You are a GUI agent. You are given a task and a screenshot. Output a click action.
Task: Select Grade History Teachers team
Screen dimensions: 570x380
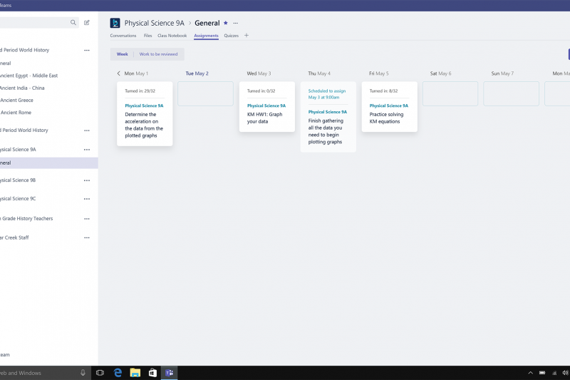[x=26, y=219]
